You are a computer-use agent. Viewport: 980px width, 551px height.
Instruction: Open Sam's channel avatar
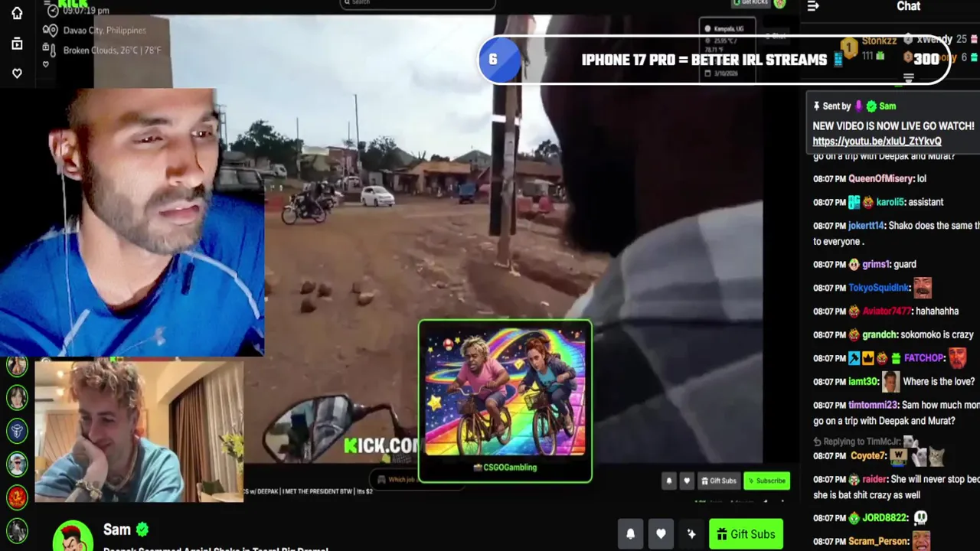73,536
